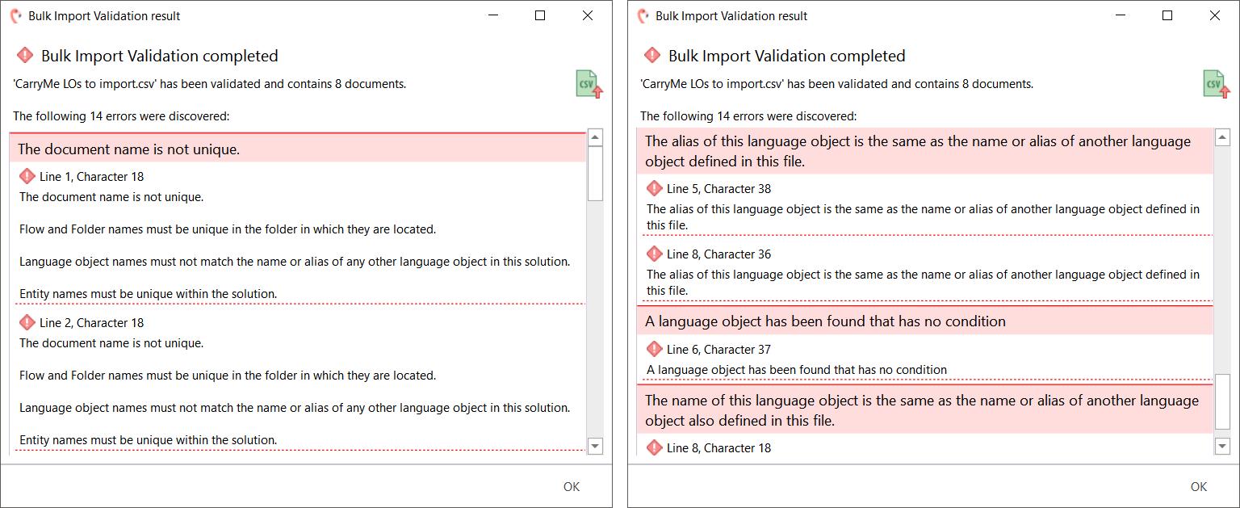Click the scroll-up arrow in the right error list
This screenshot has width=1240, height=508.
coord(1222,136)
